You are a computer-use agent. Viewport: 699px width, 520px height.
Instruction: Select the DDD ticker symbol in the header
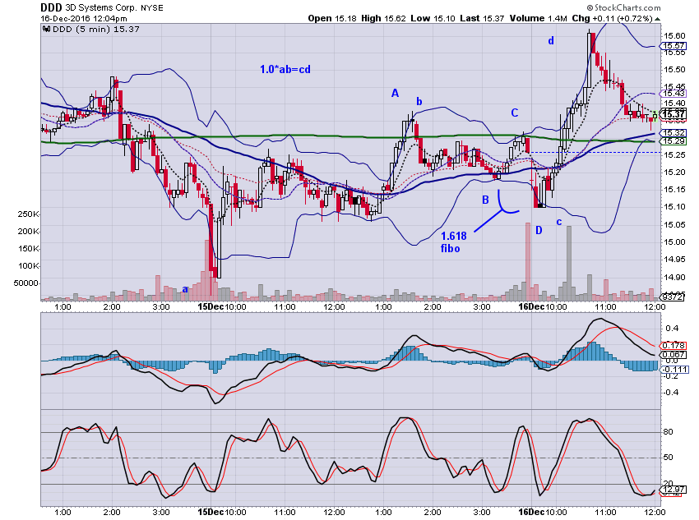[51, 7]
